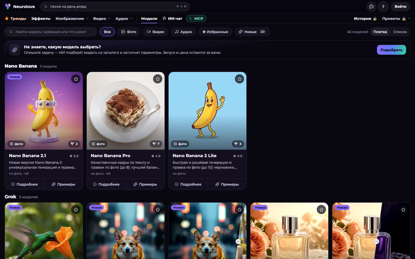Filter models by Видео chip
This screenshot has width=415, height=259.
155,32
